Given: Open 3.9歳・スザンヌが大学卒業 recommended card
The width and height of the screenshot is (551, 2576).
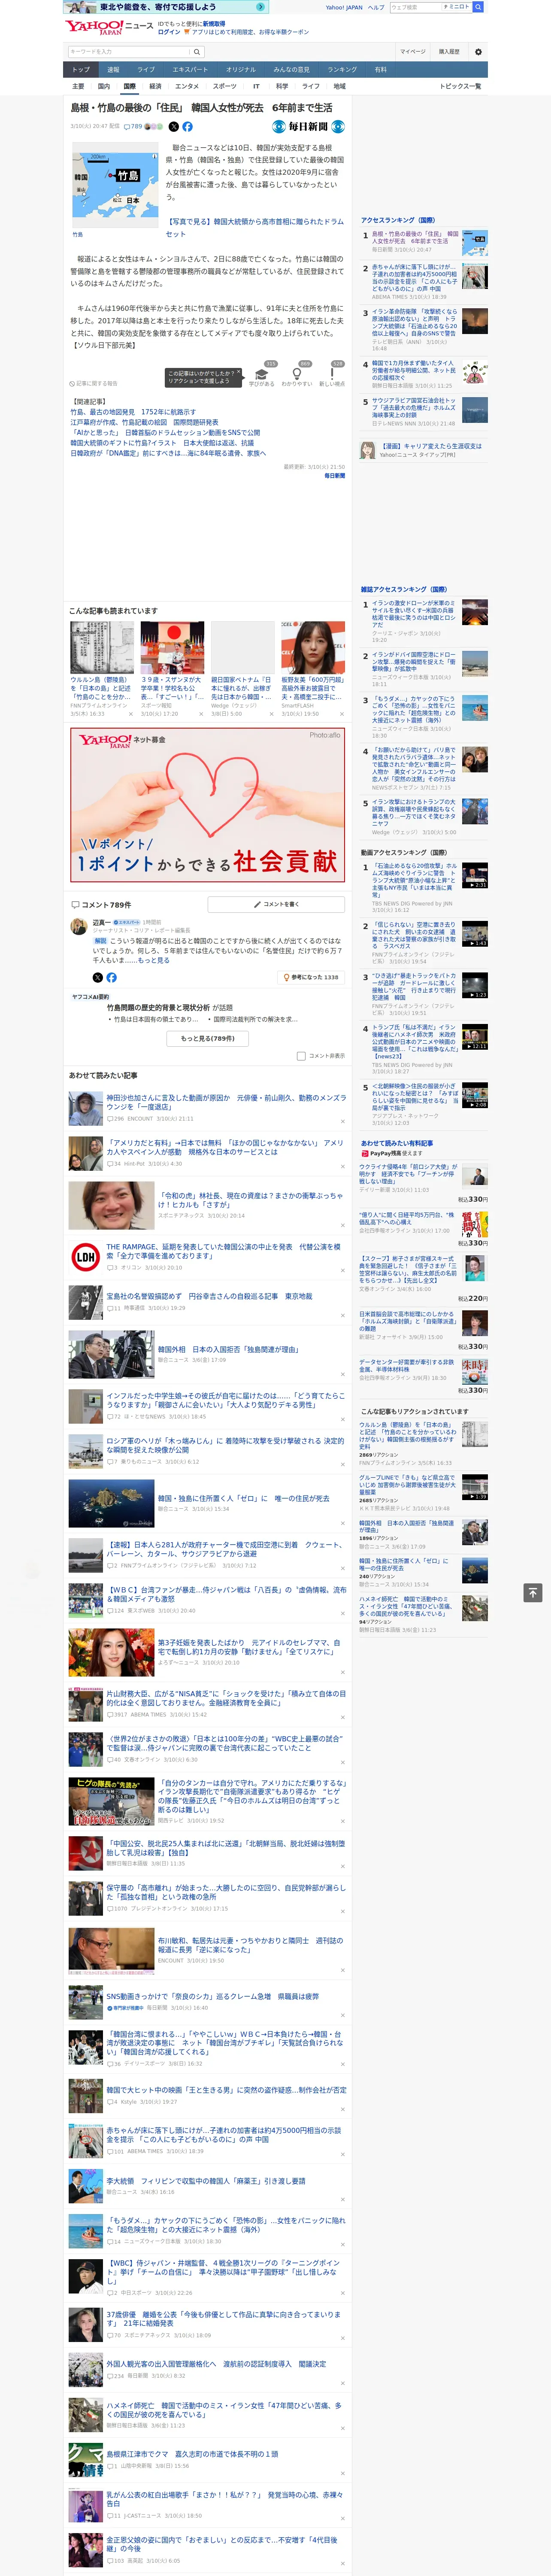Looking at the screenshot, I should 172,668.
